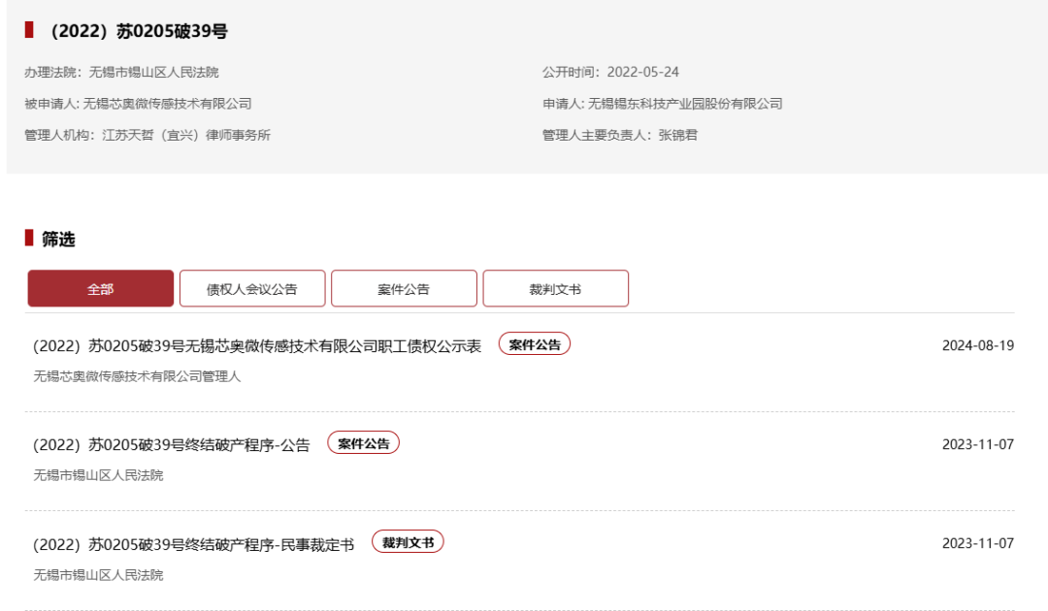Click the 案件公告 tag beside 职工债权公示表
Viewport: 1048px width, 611px height.
[535, 344]
